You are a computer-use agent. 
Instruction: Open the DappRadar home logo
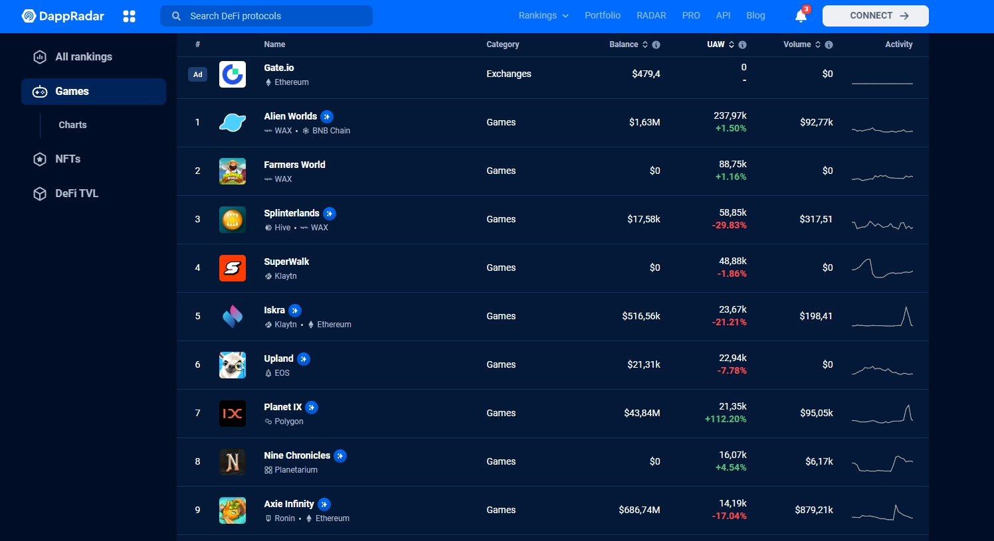[x=63, y=16]
